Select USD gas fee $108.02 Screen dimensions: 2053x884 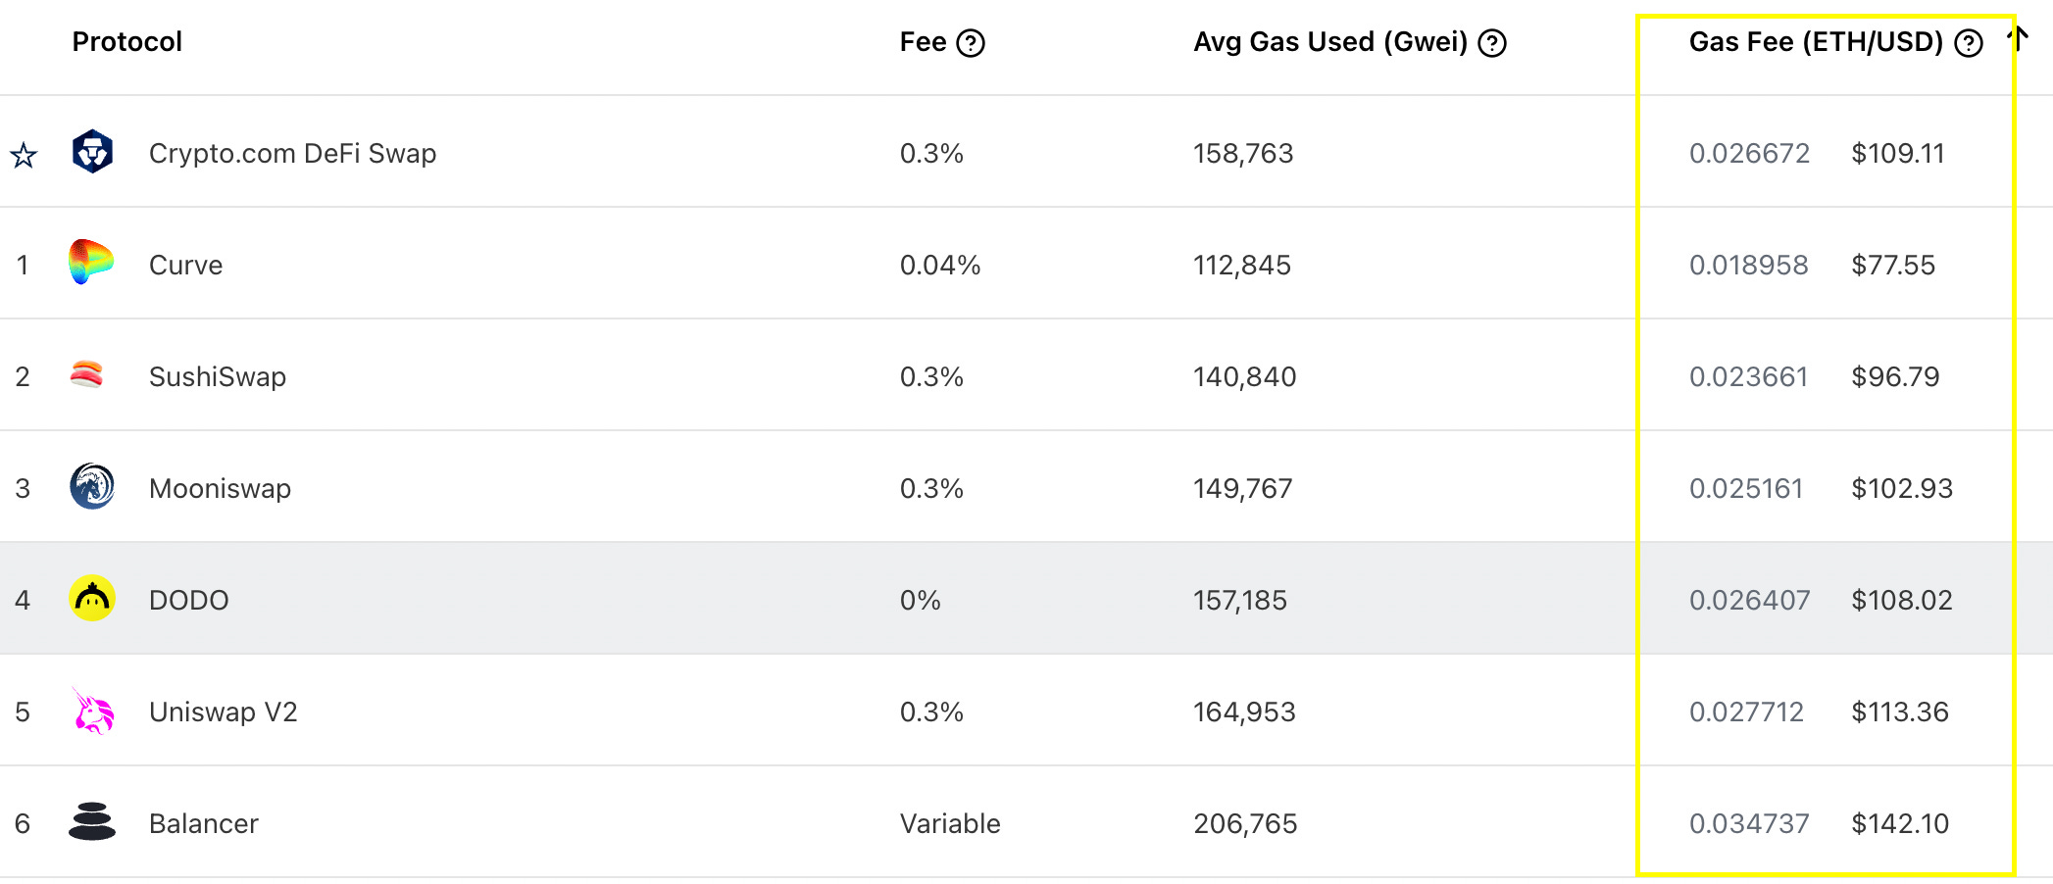1902,600
